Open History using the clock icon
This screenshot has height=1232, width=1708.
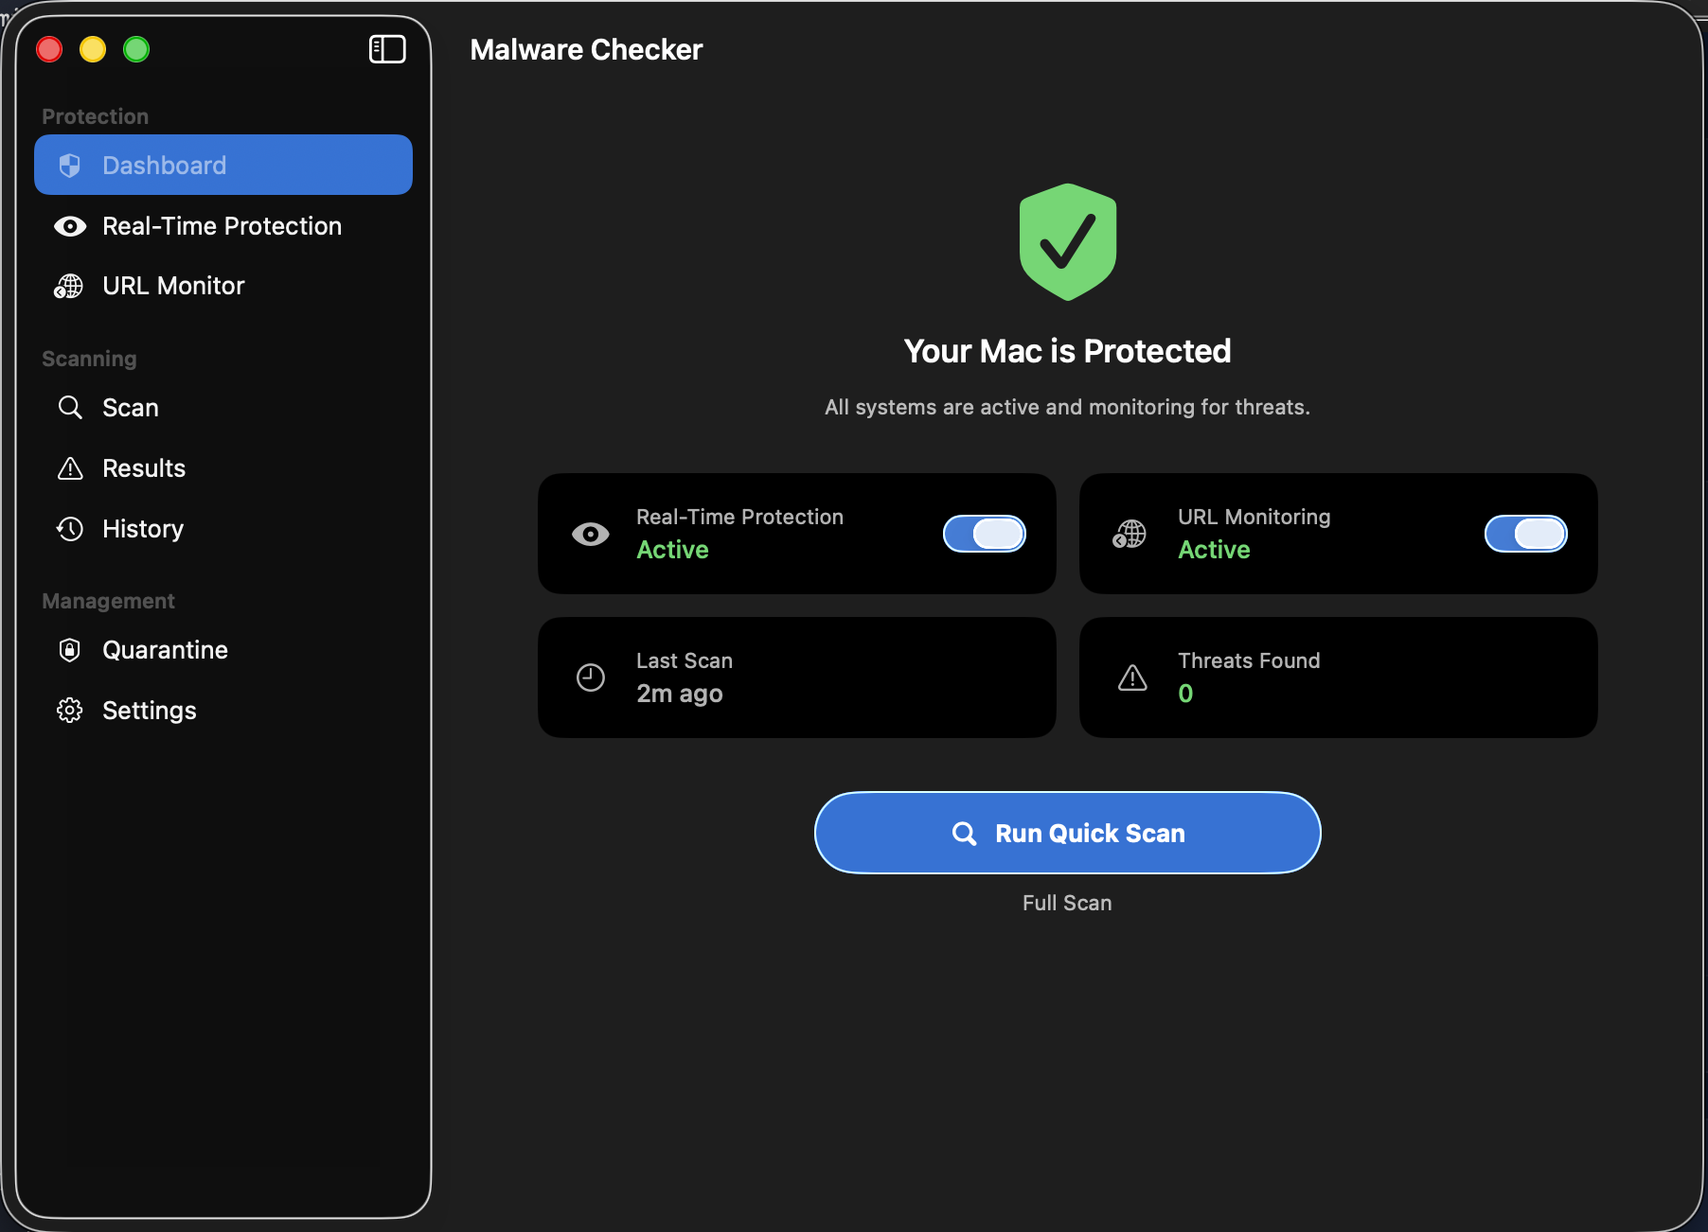[x=70, y=528]
